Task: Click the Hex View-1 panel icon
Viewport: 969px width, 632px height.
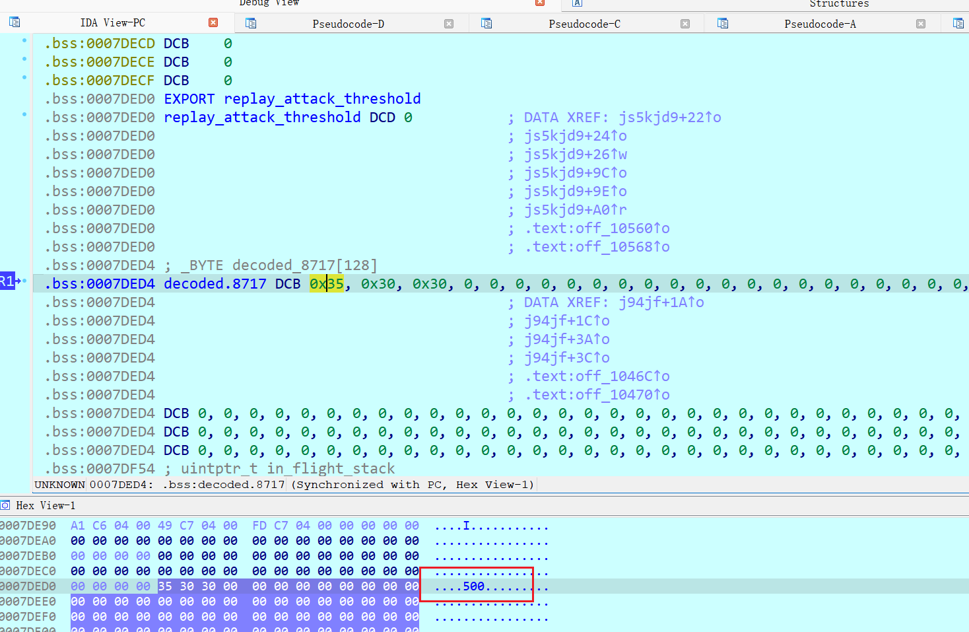Action: [x=5, y=505]
